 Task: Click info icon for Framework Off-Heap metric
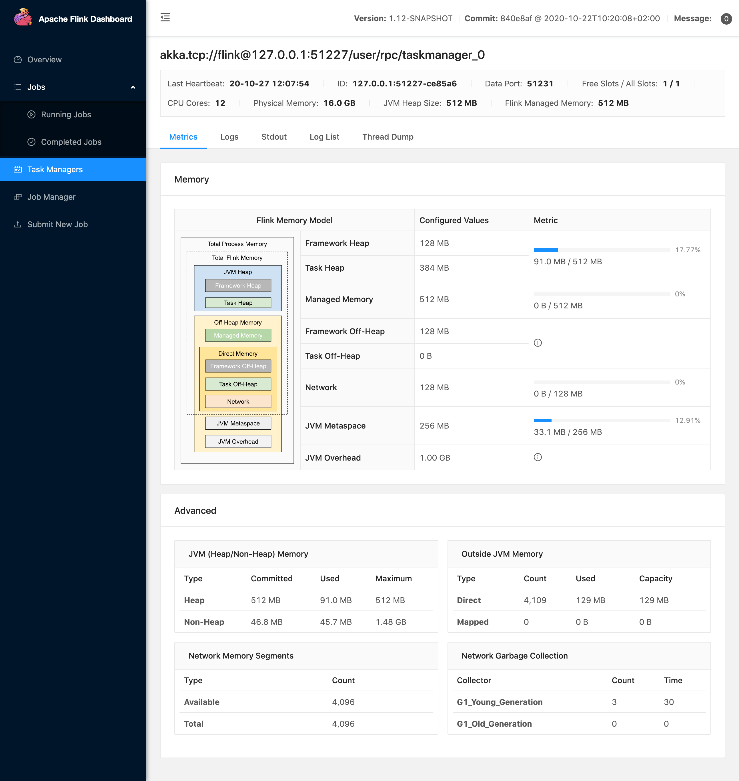coord(538,343)
